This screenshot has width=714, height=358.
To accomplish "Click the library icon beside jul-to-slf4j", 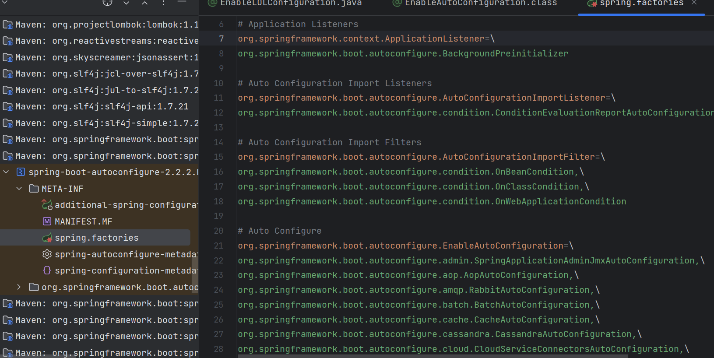I will (7, 90).
